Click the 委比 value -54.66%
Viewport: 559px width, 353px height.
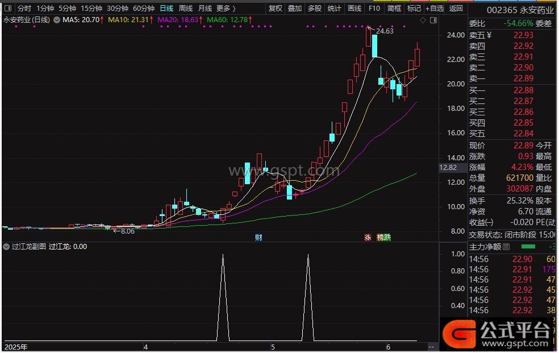(x=518, y=23)
